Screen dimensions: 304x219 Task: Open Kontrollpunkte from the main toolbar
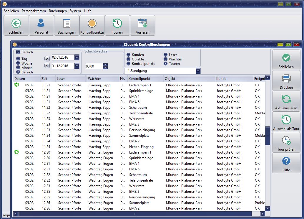click(x=92, y=24)
